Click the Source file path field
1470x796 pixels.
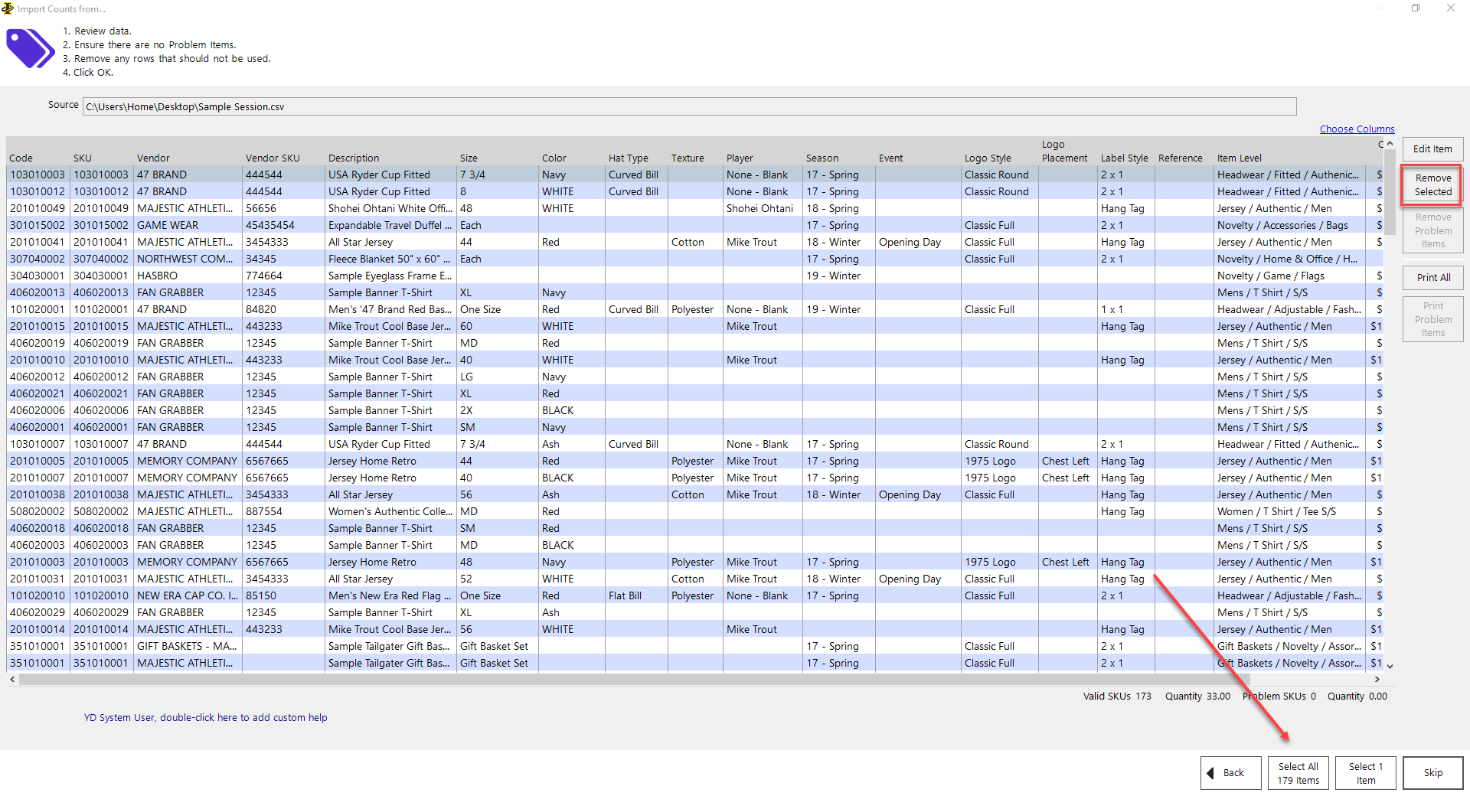689,106
